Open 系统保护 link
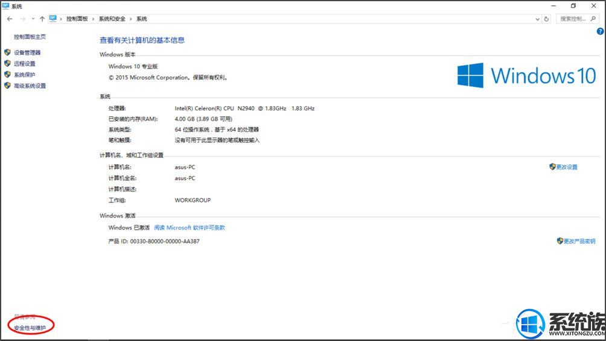 (24, 75)
